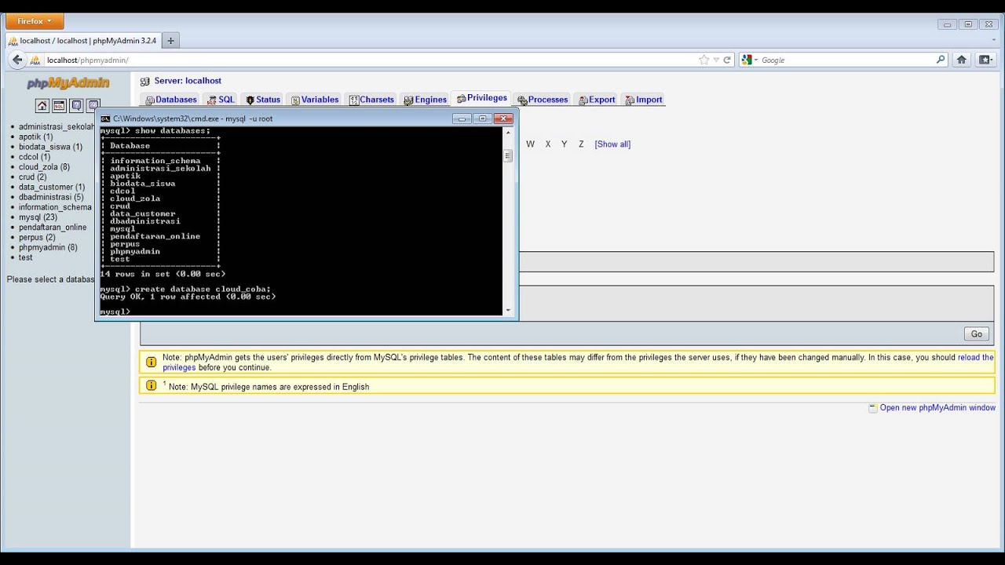Select mysql (23) database in sidebar
Viewport: 1005px width, 565px height.
coord(38,217)
